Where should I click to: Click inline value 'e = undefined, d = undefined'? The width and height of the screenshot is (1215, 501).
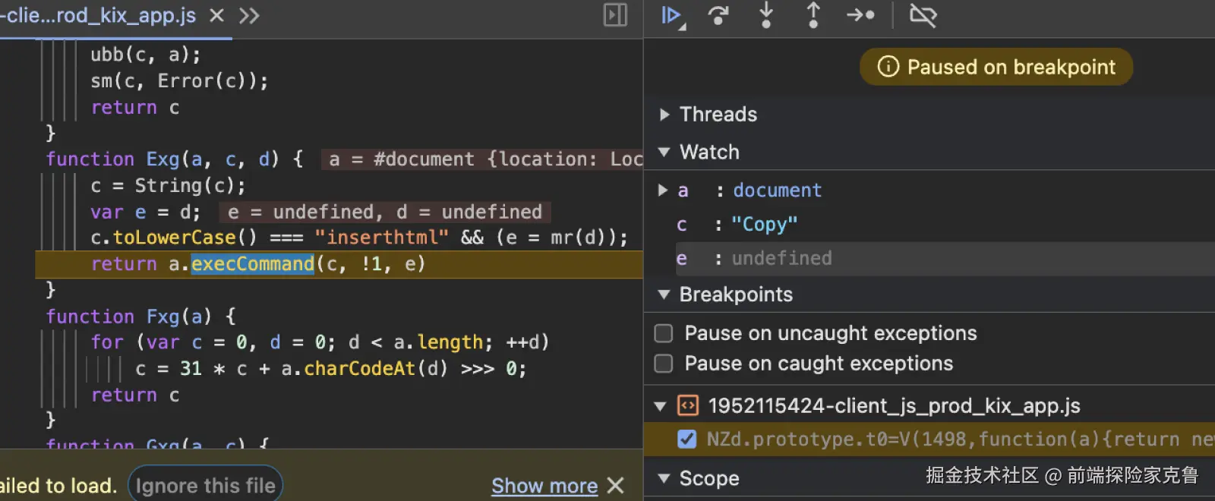[x=385, y=212]
